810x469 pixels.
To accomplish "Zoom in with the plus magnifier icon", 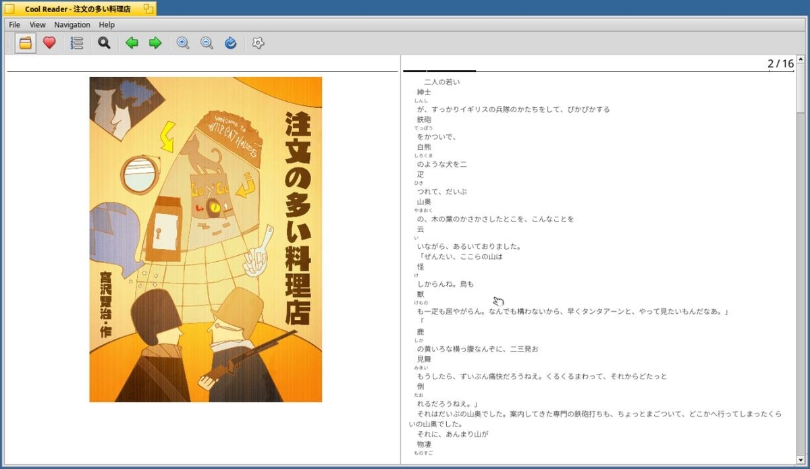I will [183, 43].
